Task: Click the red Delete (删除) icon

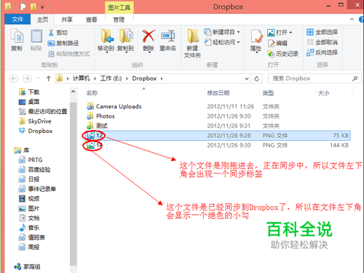Action: 149,36
